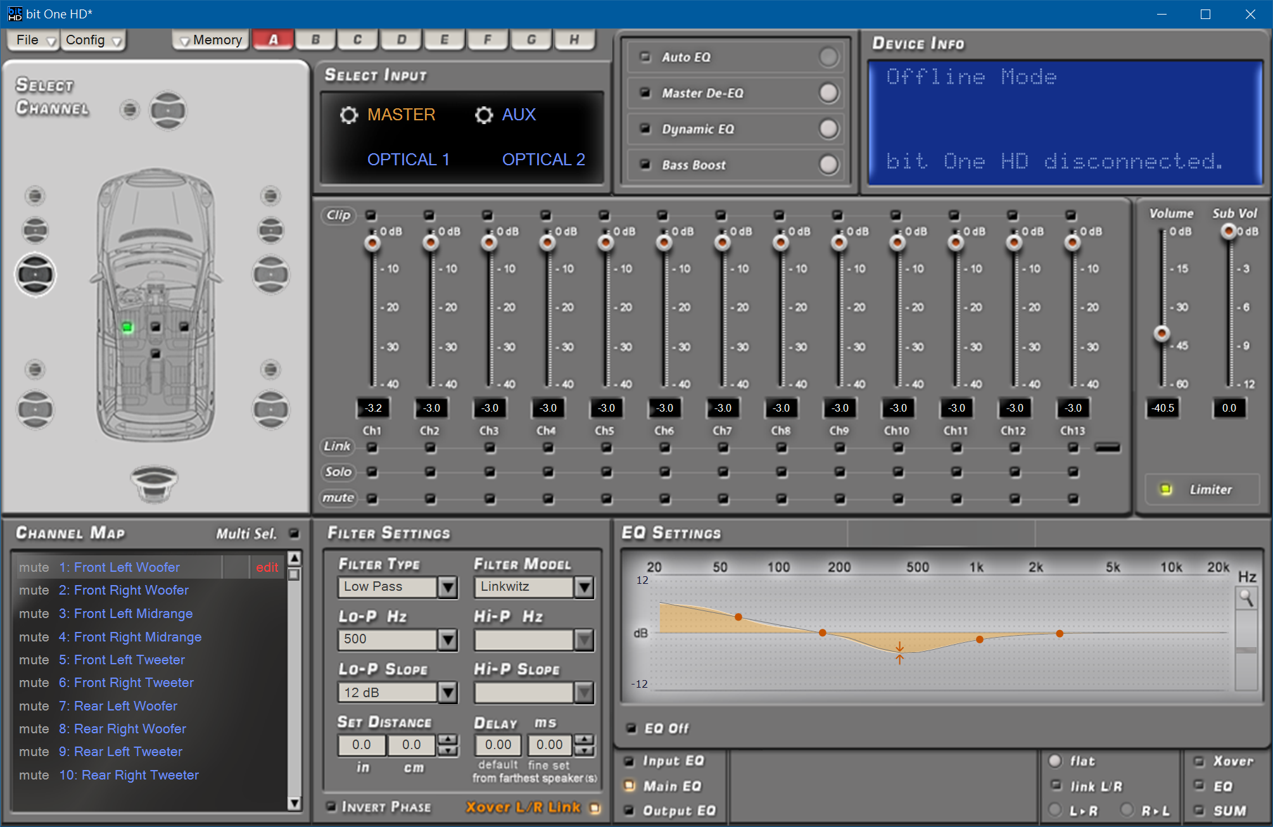Click the all-channel link bar indicator
The height and width of the screenshot is (827, 1273).
1108,448
